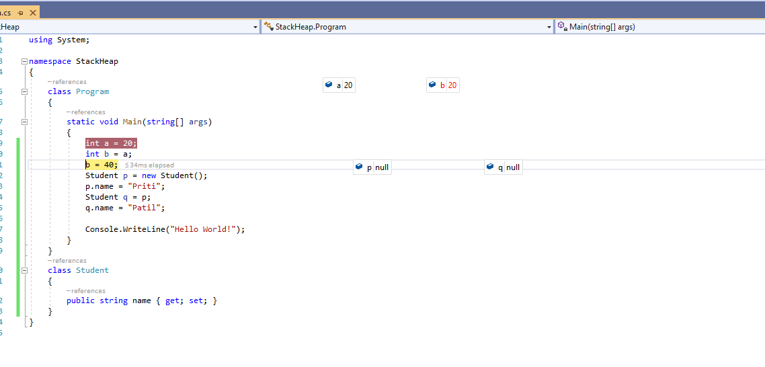This screenshot has width=765, height=367.
Task: Click the Program class name
Action: coord(92,91)
